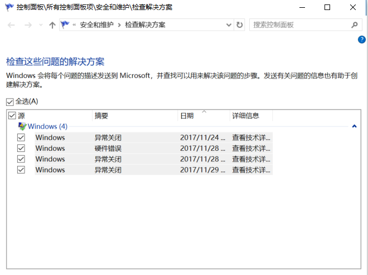Maximize the window
Image resolution: width=368 pixels, height=275 pixels.
click(x=327, y=7)
